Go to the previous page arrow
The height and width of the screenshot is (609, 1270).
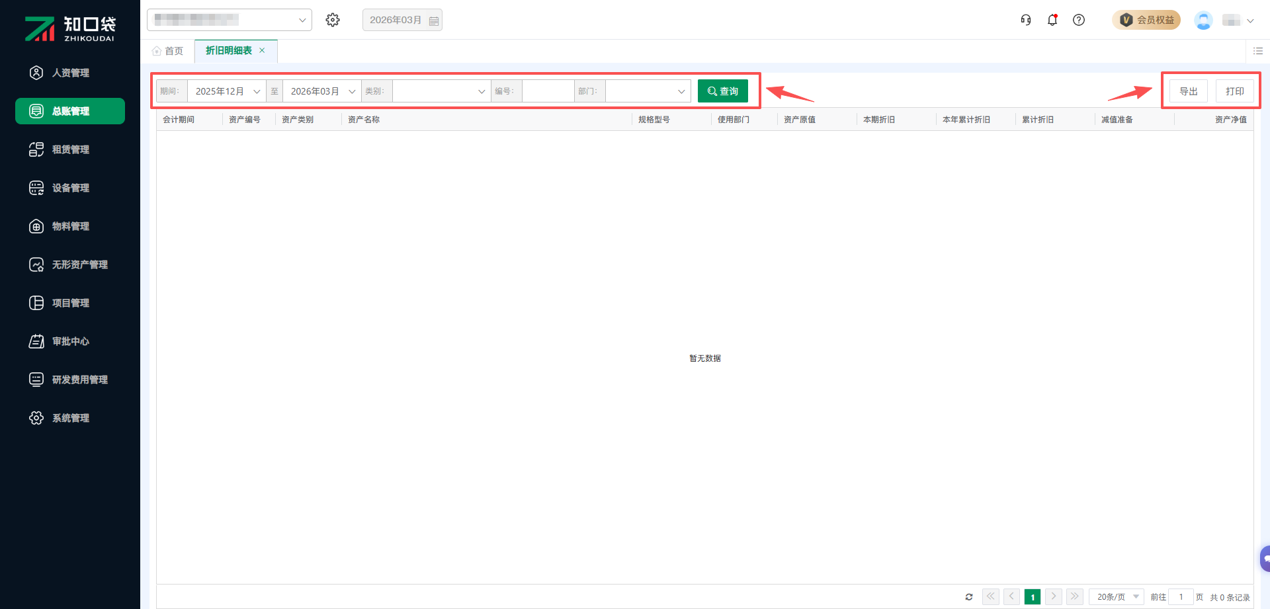[x=1012, y=596]
